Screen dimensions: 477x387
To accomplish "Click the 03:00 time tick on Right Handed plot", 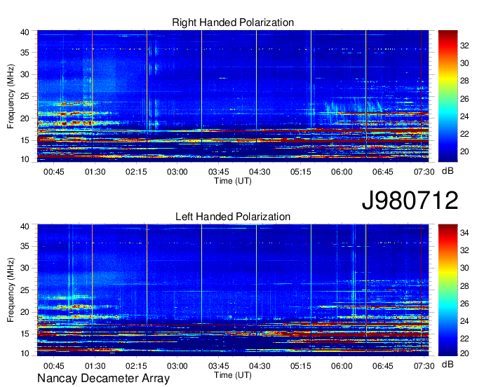I will tap(177, 172).
